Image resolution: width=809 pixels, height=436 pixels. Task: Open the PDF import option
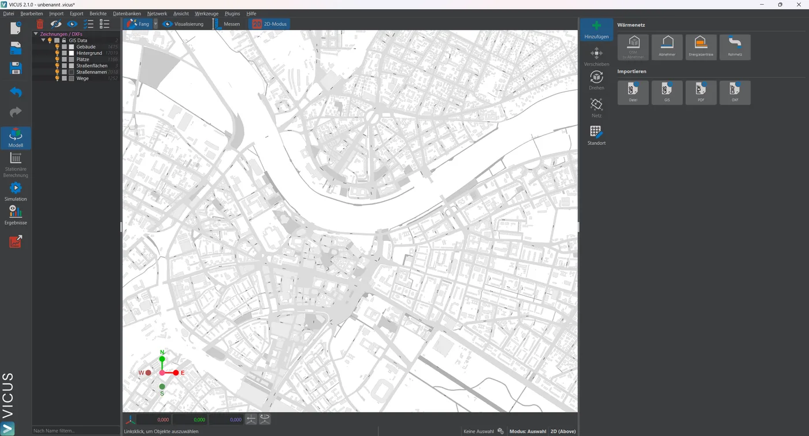(701, 92)
